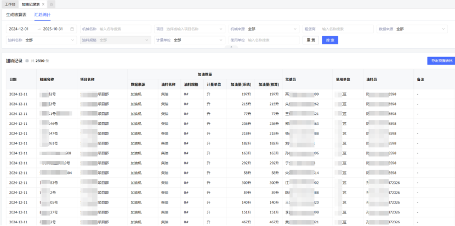The height and width of the screenshot is (226, 455).
Task: Click 197升 in the 加油量(系统) column
Action: point(247,94)
